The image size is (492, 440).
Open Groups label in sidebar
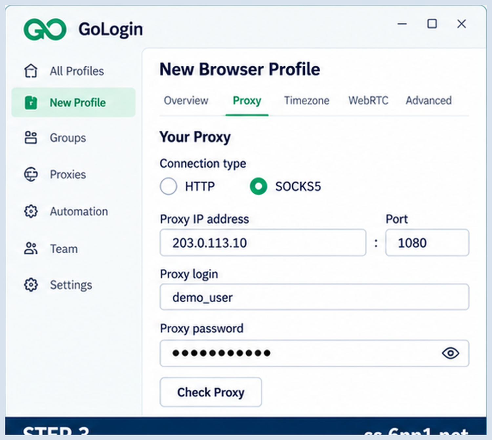[68, 138]
